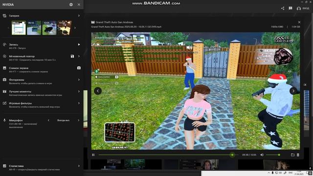313x176 pixels.
Task: Go to next gallery item arrow
Action: pyautogui.click(x=293, y=91)
